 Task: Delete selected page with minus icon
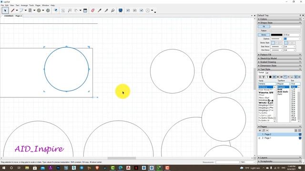click(267, 131)
